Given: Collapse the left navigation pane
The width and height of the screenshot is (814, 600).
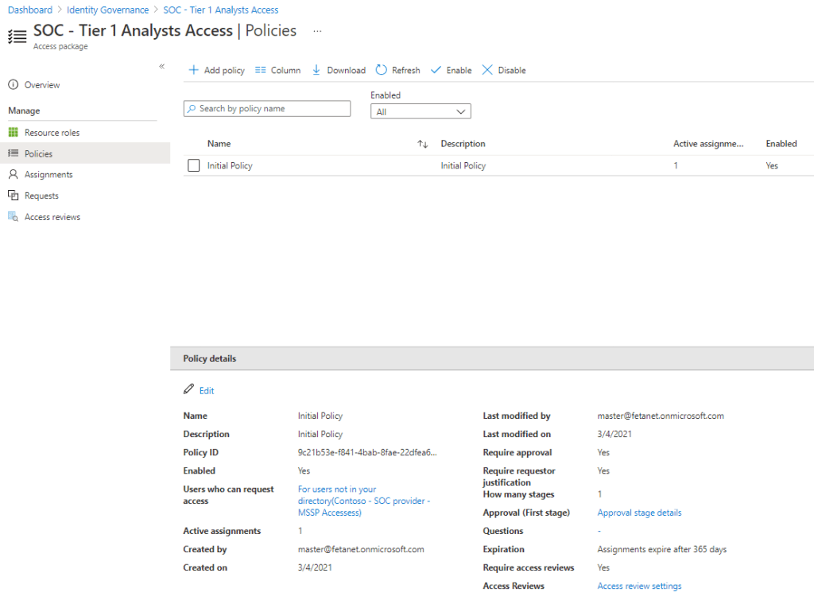Looking at the screenshot, I should (161, 66).
